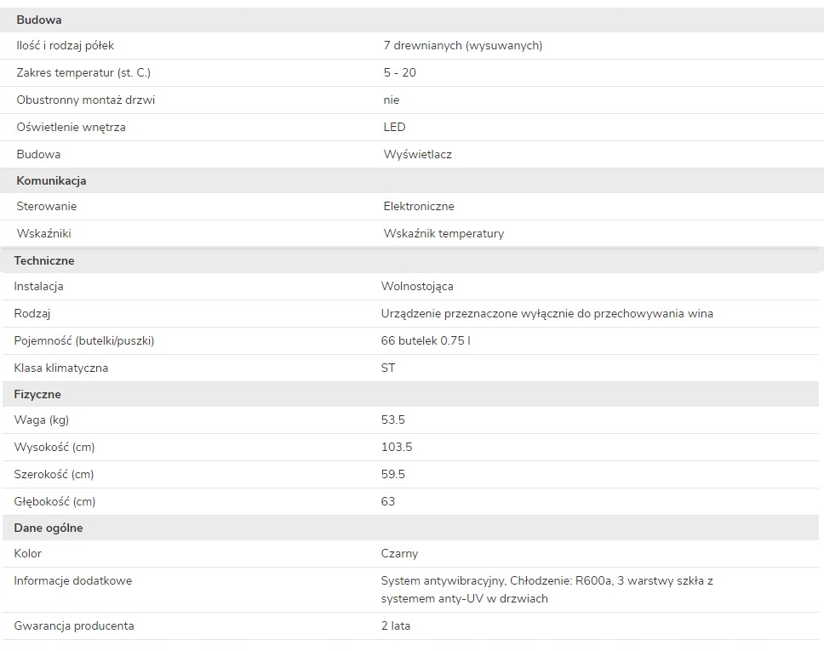Select the LED value for Oświetlenie wnętrza
824x651 pixels.
394,127
